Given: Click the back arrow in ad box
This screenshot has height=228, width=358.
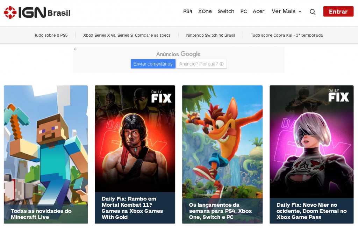Looking at the screenshot, I should 76,49.
